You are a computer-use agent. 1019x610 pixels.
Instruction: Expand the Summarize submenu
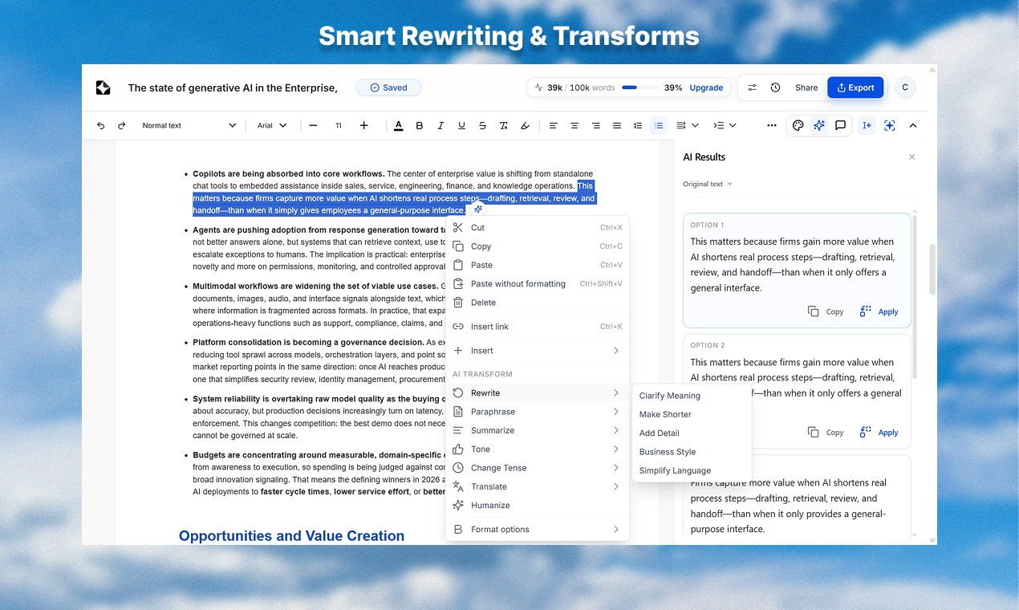(538, 430)
